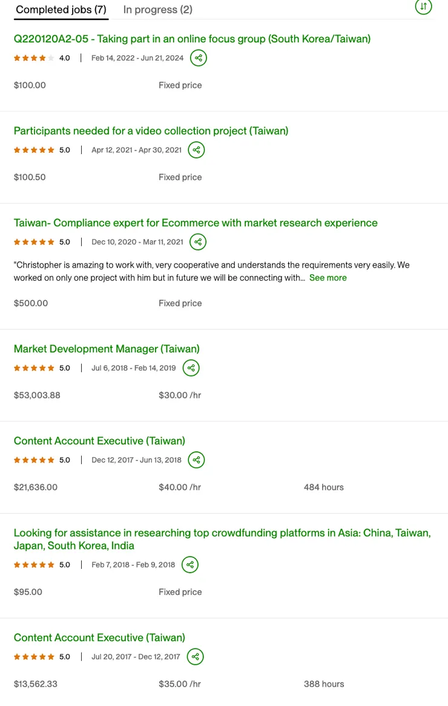The height and width of the screenshot is (706, 448).
Task: Select the Completed jobs tab
Action: (61, 10)
